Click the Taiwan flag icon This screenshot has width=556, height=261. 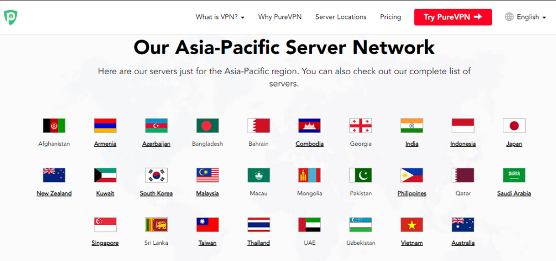point(207,225)
